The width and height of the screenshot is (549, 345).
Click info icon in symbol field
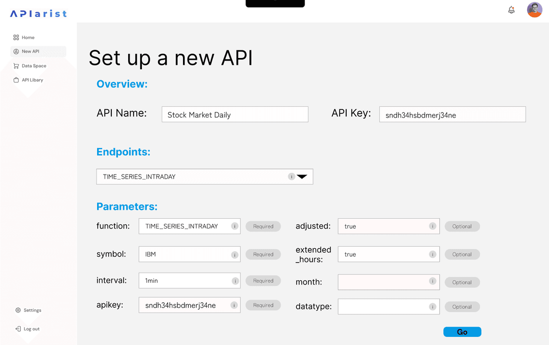pos(234,255)
